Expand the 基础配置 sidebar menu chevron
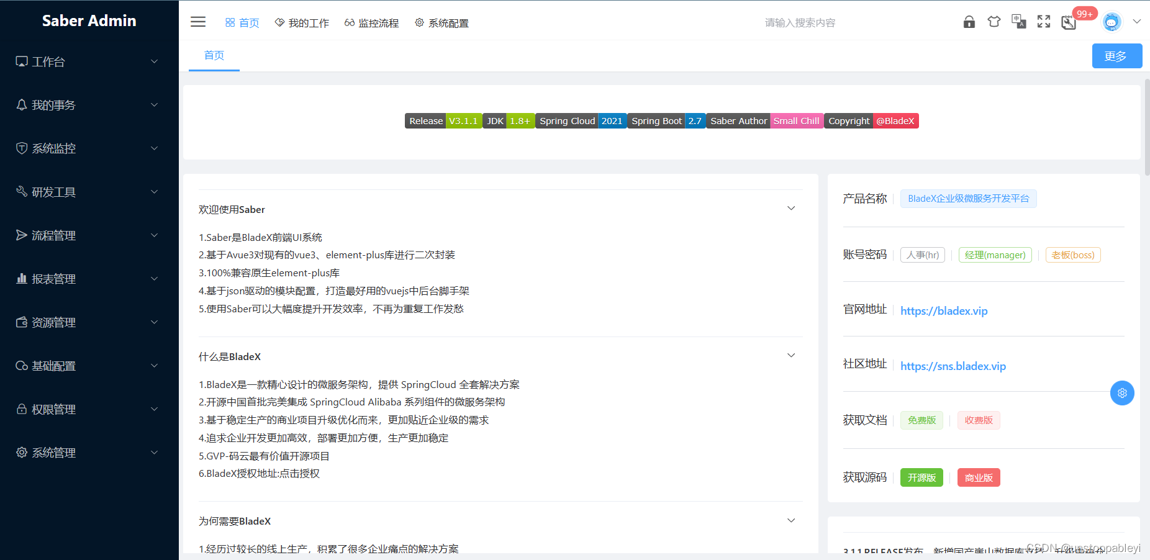Viewport: 1150px width, 560px height. coord(155,366)
